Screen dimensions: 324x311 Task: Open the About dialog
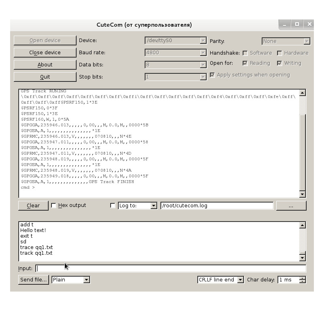tap(45, 65)
